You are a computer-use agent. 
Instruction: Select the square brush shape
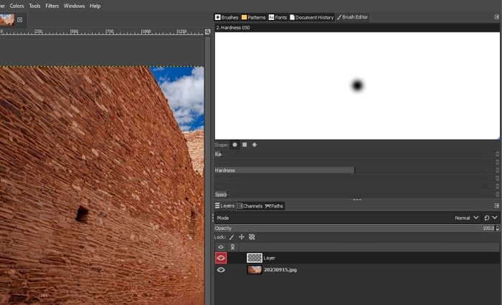pyautogui.click(x=245, y=145)
